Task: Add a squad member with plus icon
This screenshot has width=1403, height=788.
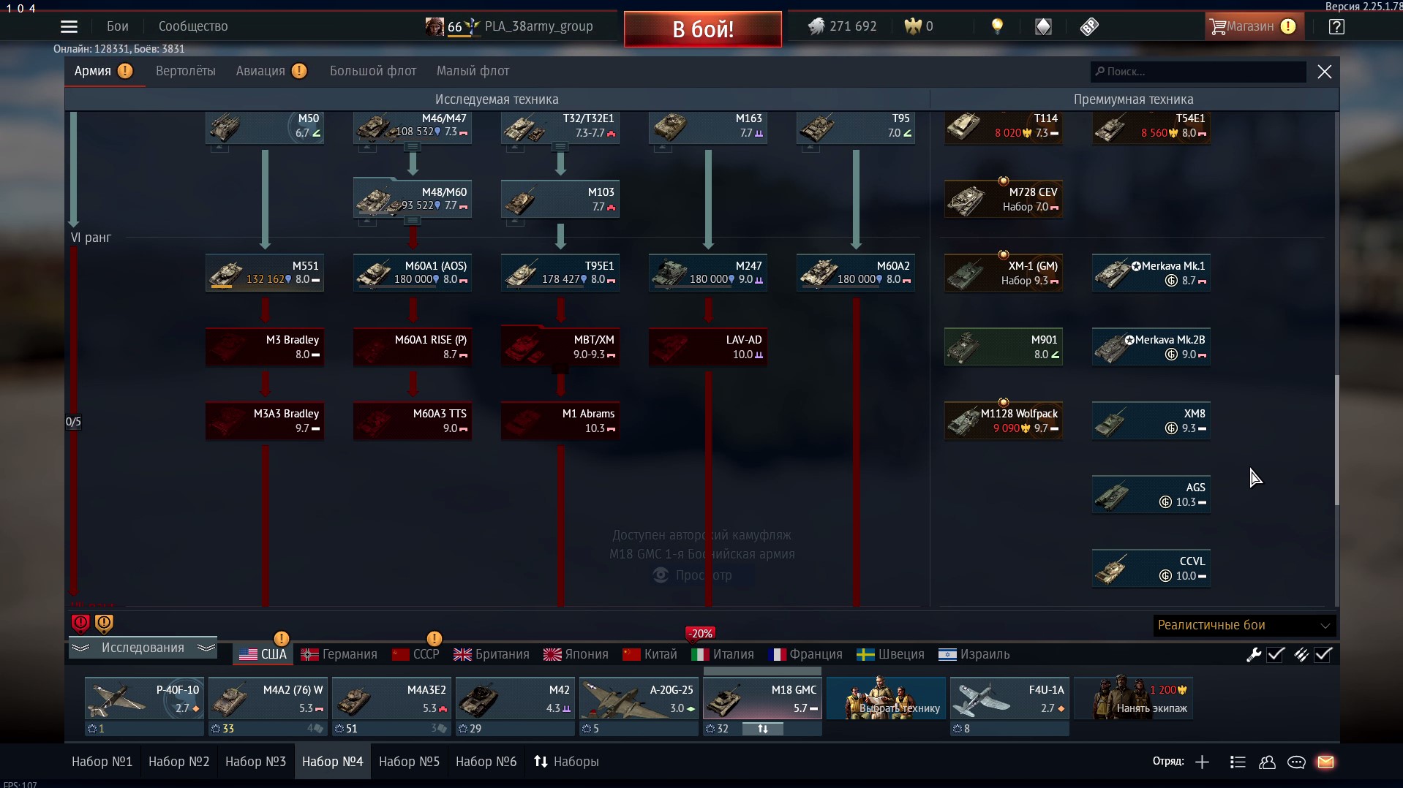Action: click(1202, 762)
